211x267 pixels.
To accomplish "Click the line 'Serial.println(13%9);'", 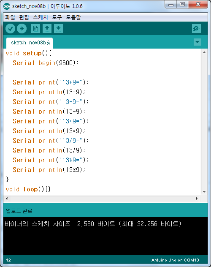I will [49, 170].
